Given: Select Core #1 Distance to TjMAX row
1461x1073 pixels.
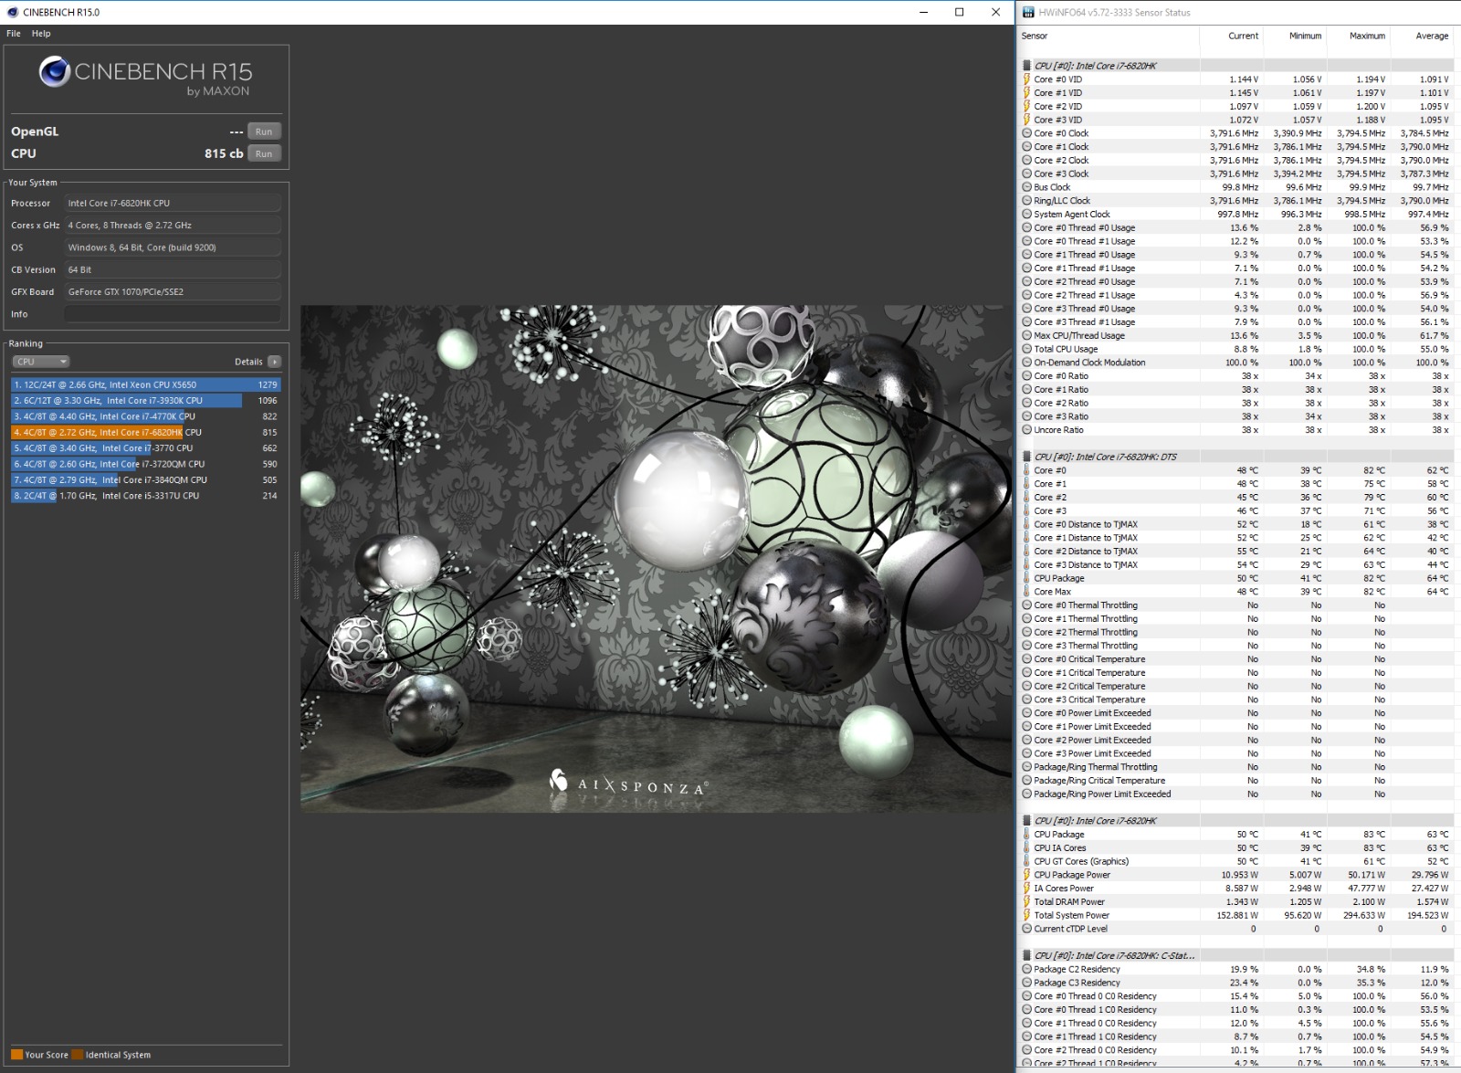Looking at the screenshot, I should click(1235, 538).
